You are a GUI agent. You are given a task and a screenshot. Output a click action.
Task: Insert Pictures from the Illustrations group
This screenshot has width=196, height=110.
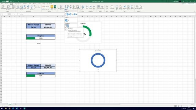pyautogui.click(x=18, y=7)
